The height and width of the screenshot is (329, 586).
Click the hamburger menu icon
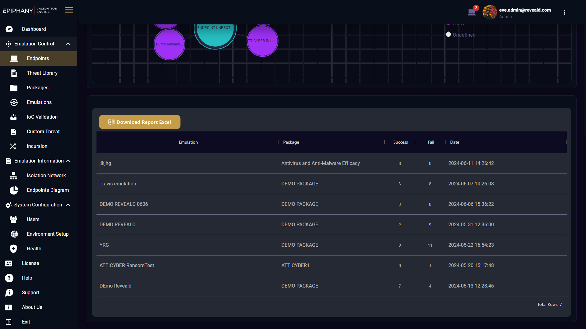tap(69, 10)
